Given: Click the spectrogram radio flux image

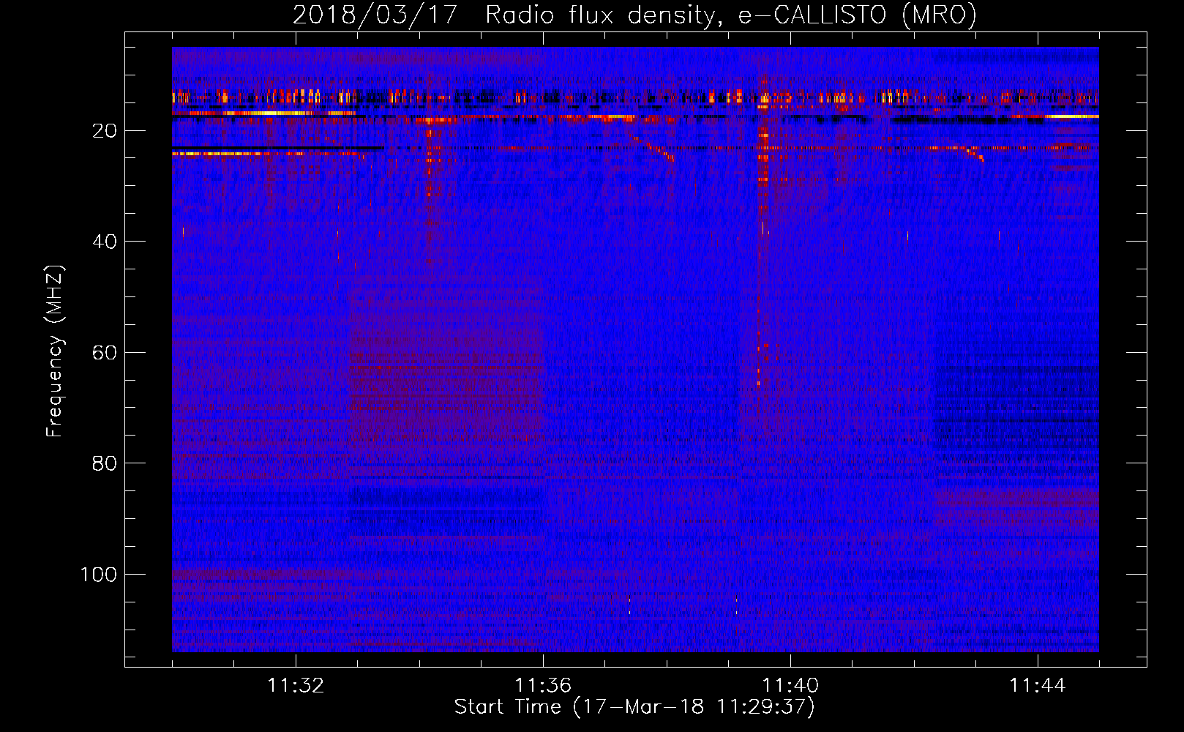Looking at the screenshot, I should (x=635, y=349).
